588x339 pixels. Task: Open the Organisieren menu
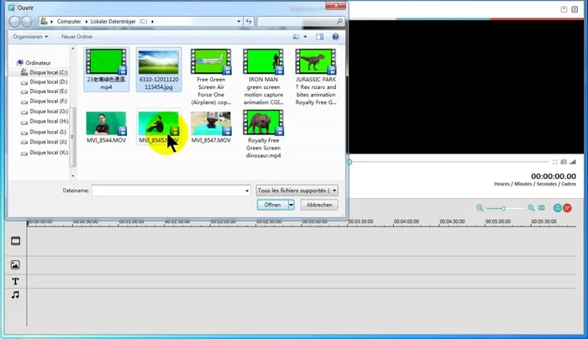[x=30, y=37]
